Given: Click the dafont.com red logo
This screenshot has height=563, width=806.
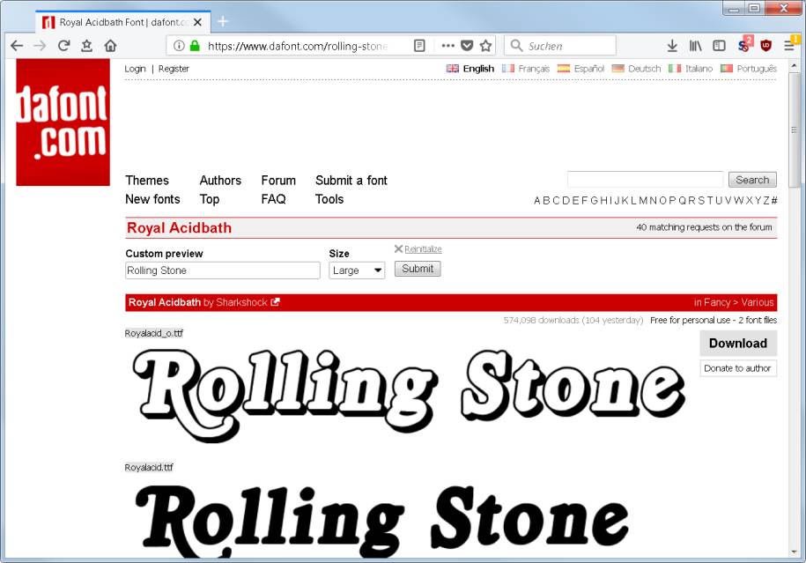Looking at the screenshot, I should click(63, 122).
